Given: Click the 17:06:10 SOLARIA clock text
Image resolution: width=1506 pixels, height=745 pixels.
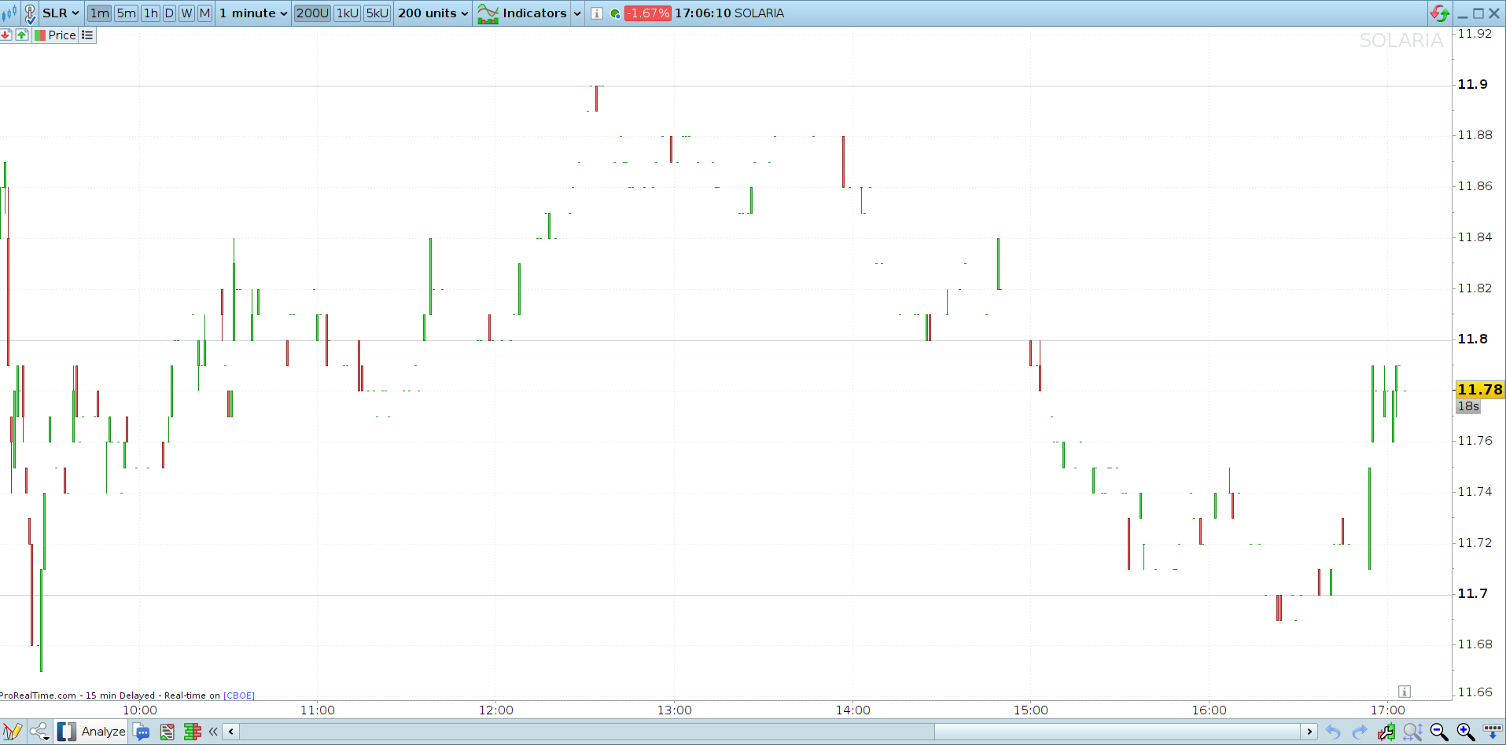Looking at the screenshot, I should 729,13.
